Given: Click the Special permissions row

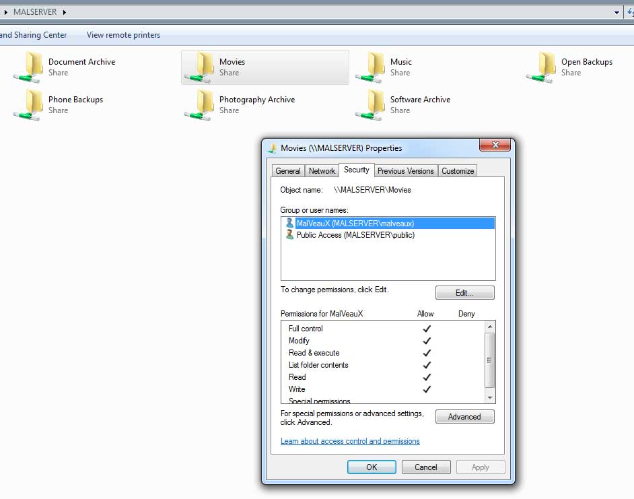Looking at the screenshot, I should [382, 400].
